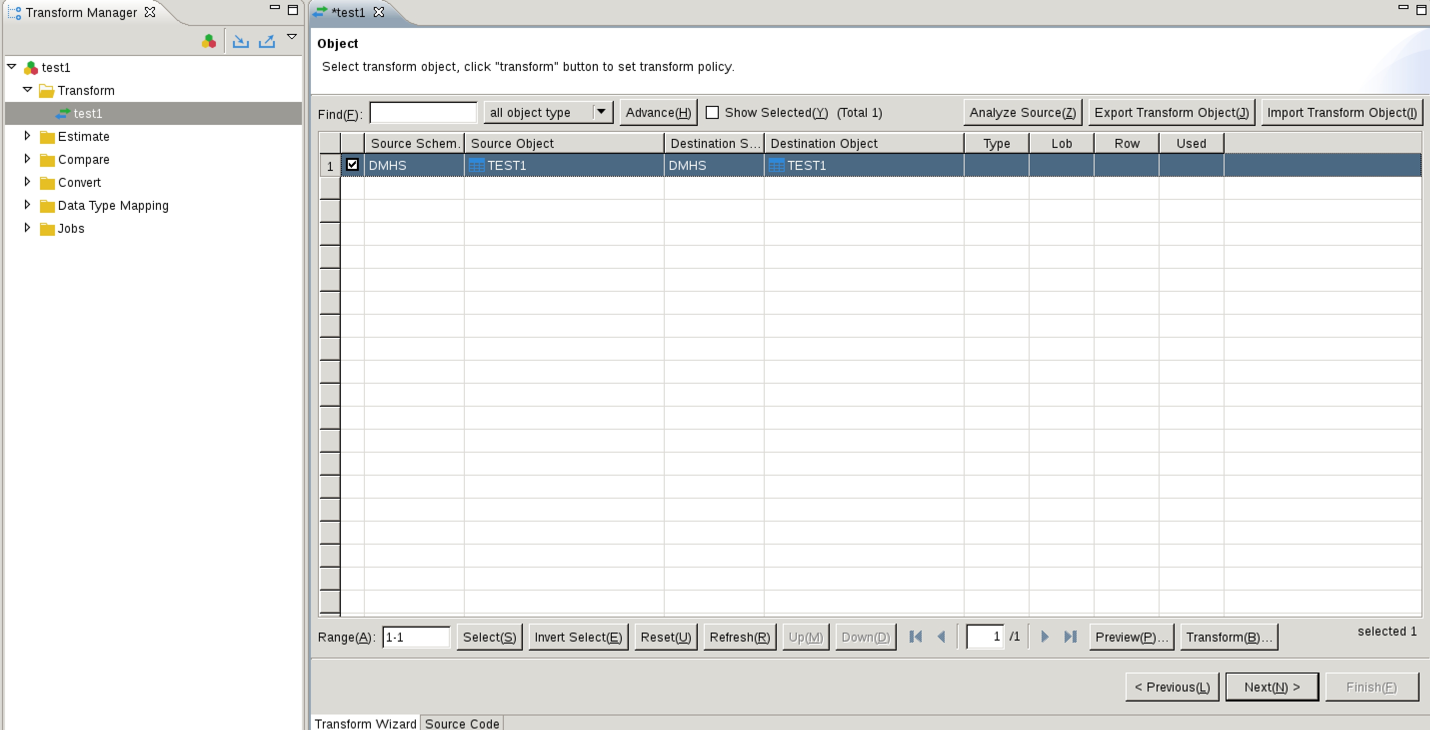Go to the previous page arrow
The height and width of the screenshot is (730, 1430).
[x=942, y=637]
